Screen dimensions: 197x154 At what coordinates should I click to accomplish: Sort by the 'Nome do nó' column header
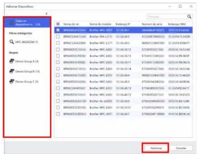pyautogui.click(x=71, y=24)
